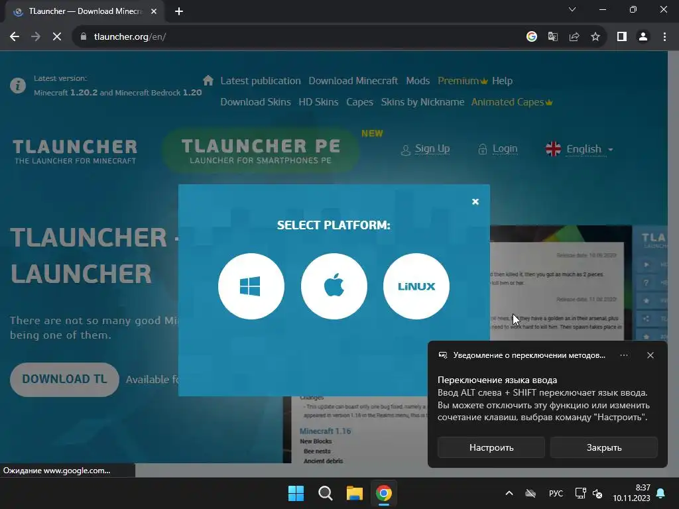
Task: Go to HD Skins
Action: pos(318,102)
